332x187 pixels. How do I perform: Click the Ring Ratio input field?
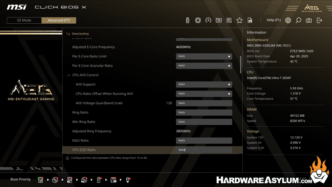coord(204,112)
